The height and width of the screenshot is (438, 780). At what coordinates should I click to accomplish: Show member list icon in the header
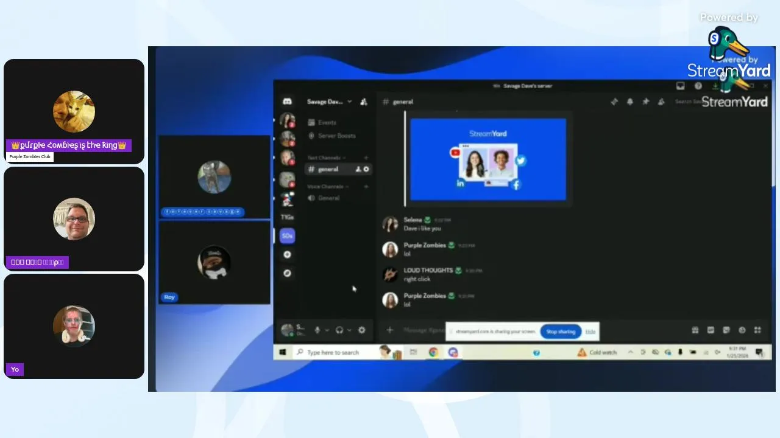coord(661,102)
